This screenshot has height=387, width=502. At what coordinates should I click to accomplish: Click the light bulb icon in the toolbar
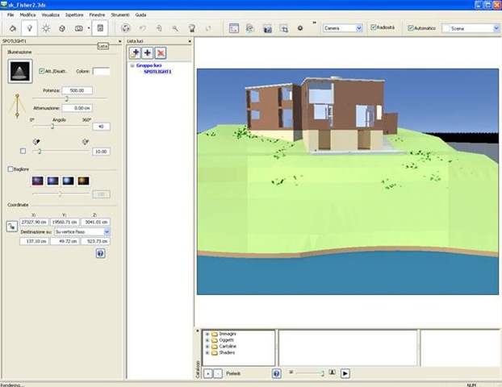coord(30,27)
